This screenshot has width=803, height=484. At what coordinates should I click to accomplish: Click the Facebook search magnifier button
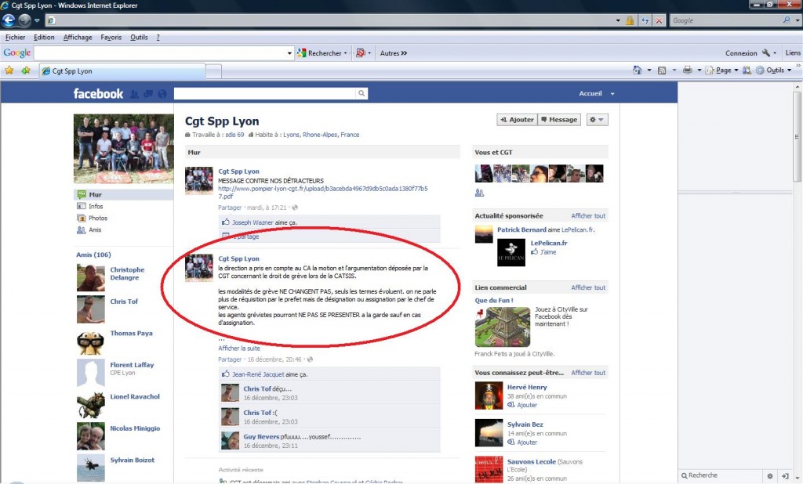(x=362, y=93)
